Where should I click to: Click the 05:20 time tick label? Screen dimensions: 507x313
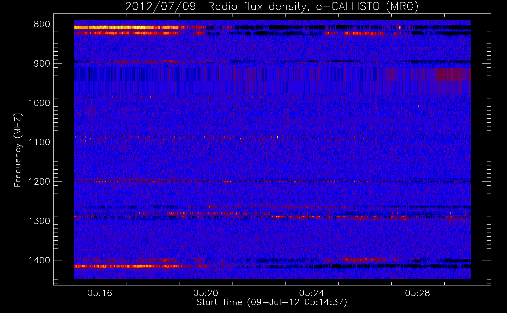[206, 293]
